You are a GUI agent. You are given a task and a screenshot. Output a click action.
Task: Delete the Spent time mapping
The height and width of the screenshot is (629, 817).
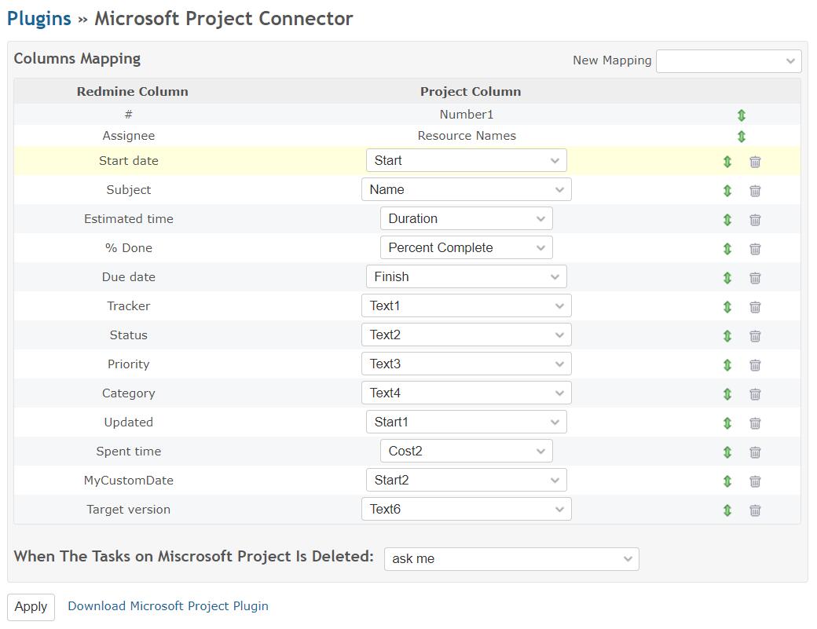coord(755,452)
